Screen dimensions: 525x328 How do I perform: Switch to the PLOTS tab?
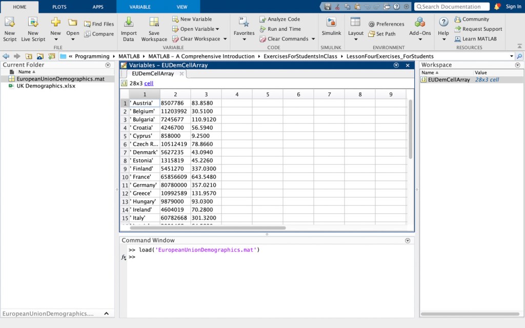pyautogui.click(x=59, y=7)
